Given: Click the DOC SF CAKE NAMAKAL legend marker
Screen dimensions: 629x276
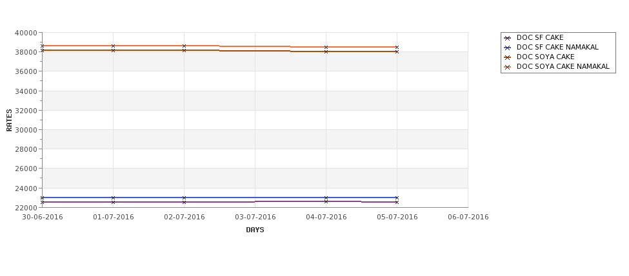Looking at the screenshot, I should (x=508, y=48).
